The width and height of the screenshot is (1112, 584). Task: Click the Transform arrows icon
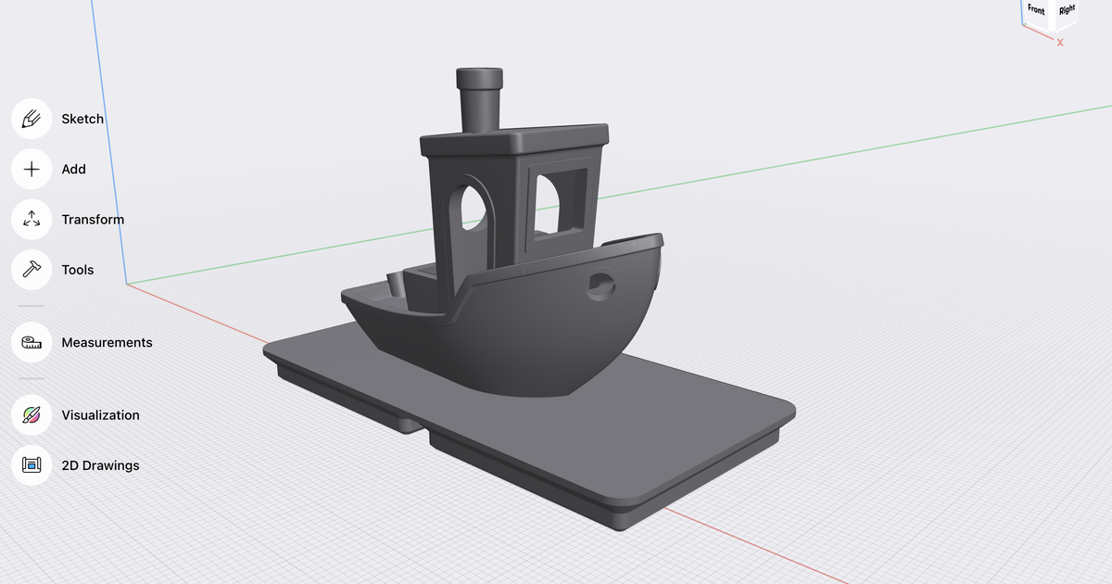(x=32, y=220)
